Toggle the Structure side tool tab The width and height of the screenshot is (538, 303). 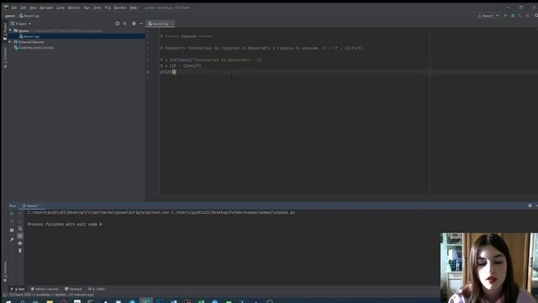tap(5, 57)
